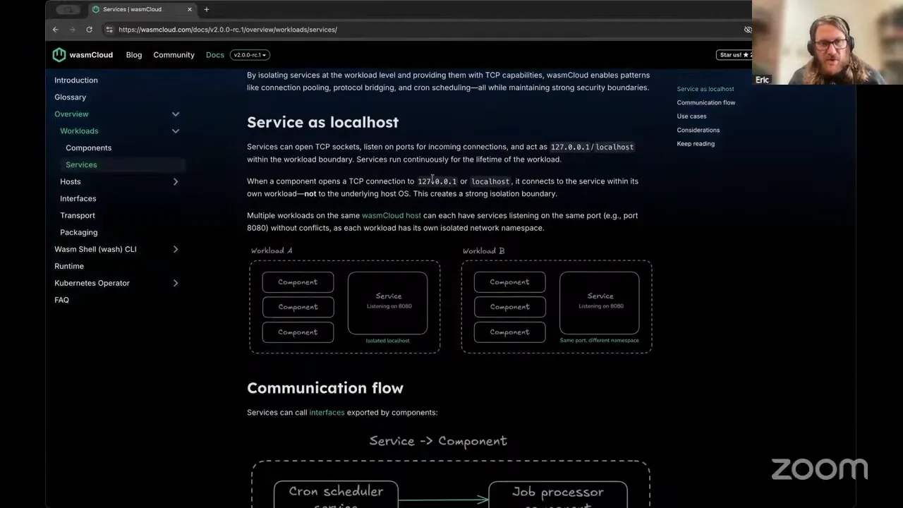Click the address bar URL field
This screenshot has height=508, width=903.
423,30
